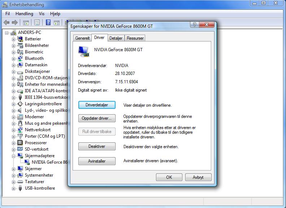This screenshot has height=208, width=286.
Task: Click the SD-vertskort icon
Action: (20, 149)
